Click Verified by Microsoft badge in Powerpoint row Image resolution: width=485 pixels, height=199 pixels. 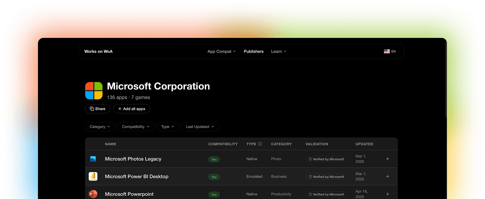(326, 194)
